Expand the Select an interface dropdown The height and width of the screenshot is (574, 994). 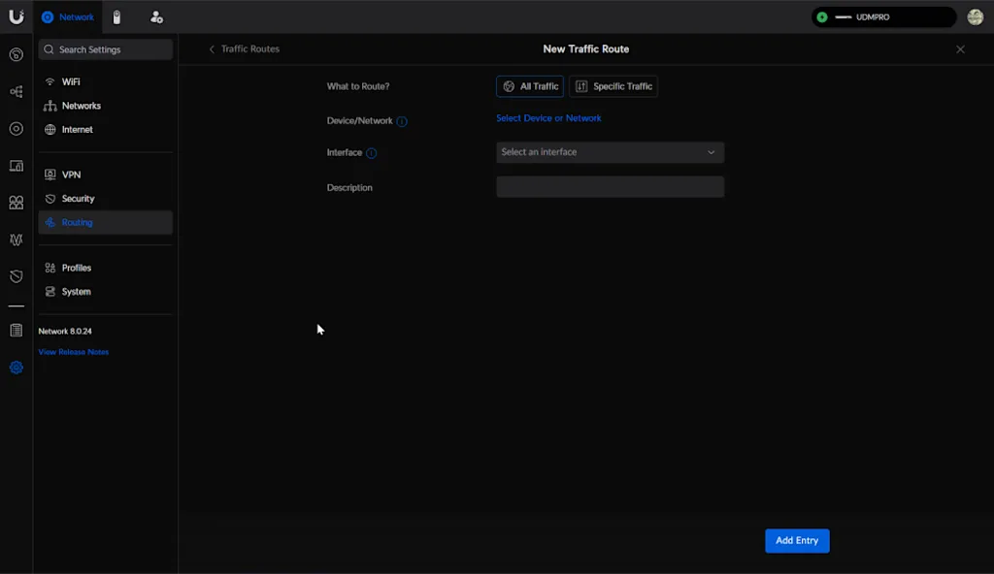pos(610,152)
